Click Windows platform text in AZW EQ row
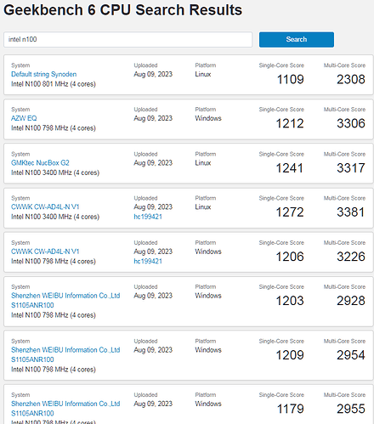 [208, 118]
